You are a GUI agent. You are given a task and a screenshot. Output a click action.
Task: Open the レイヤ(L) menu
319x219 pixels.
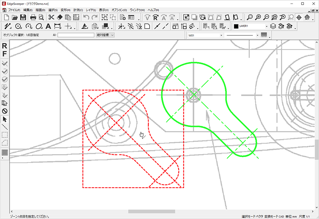(x=91, y=10)
